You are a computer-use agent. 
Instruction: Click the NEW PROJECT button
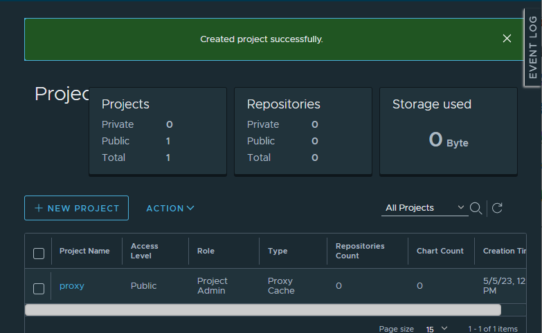click(76, 208)
